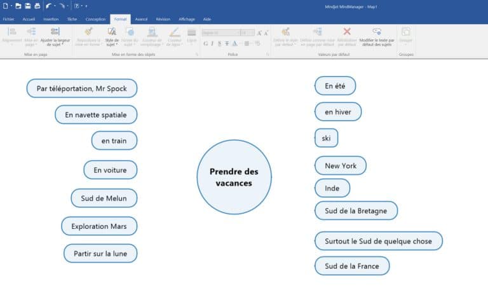Open the font color picker
Viewport: 488px width, 295px height.
point(235,44)
